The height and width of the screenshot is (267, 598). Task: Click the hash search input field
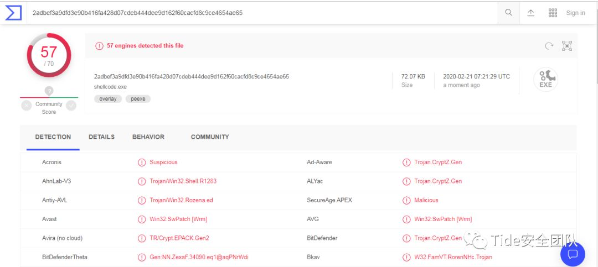(260, 13)
